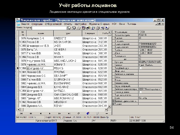Click the № column header
This screenshot has width=180, height=135.
22,33
